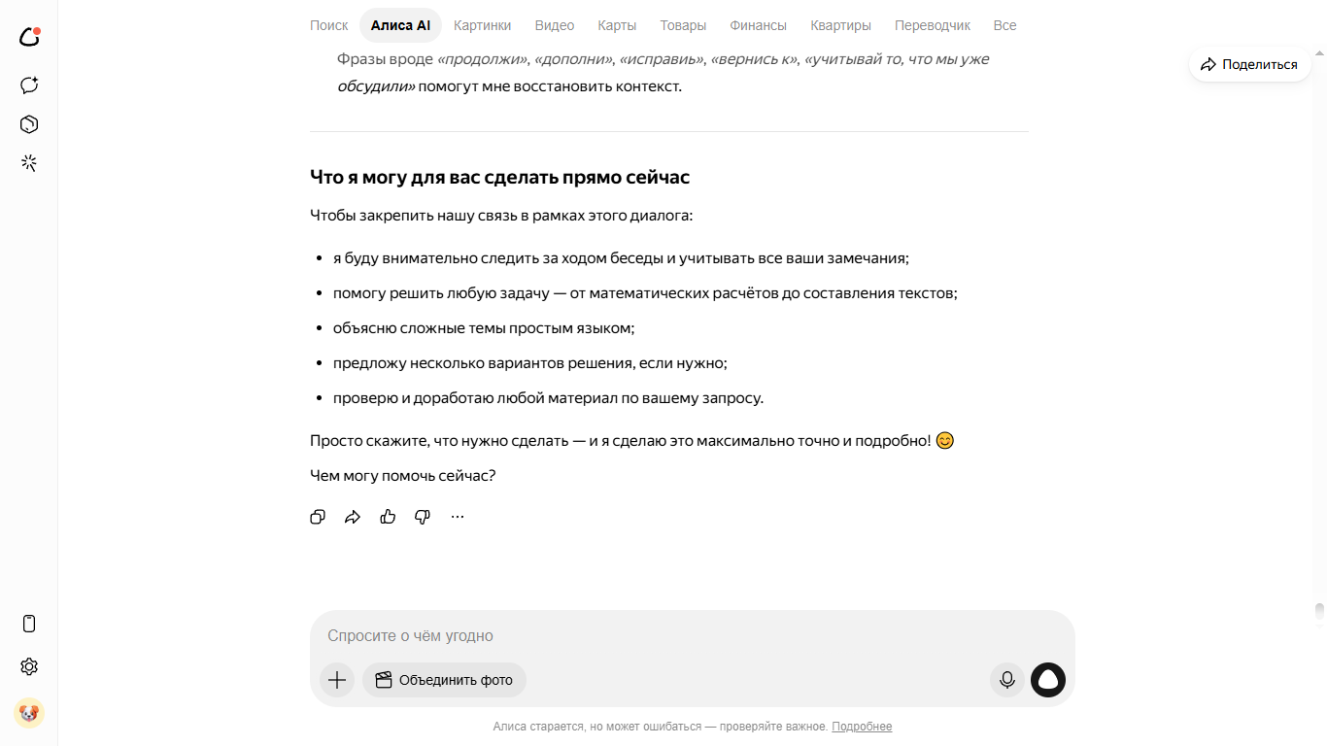Expand the Все tab for more services
This screenshot has width=1327, height=746.
(1004, 25)
